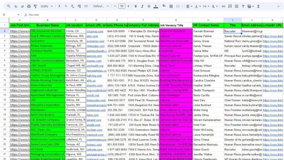
Task: Open the job post link in row 5
Action: (x=20, y=46)
